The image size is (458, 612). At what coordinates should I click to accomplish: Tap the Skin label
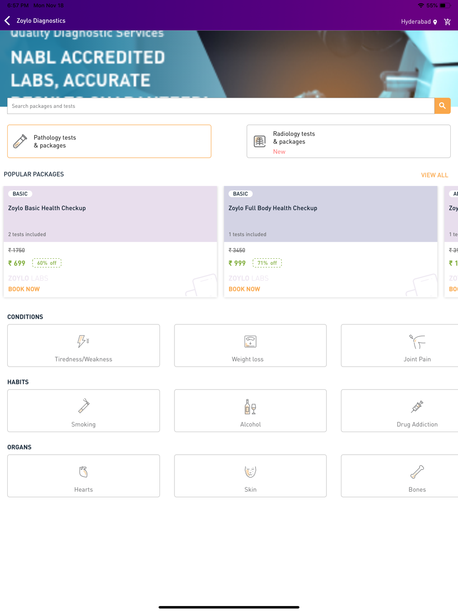[251, 490]
